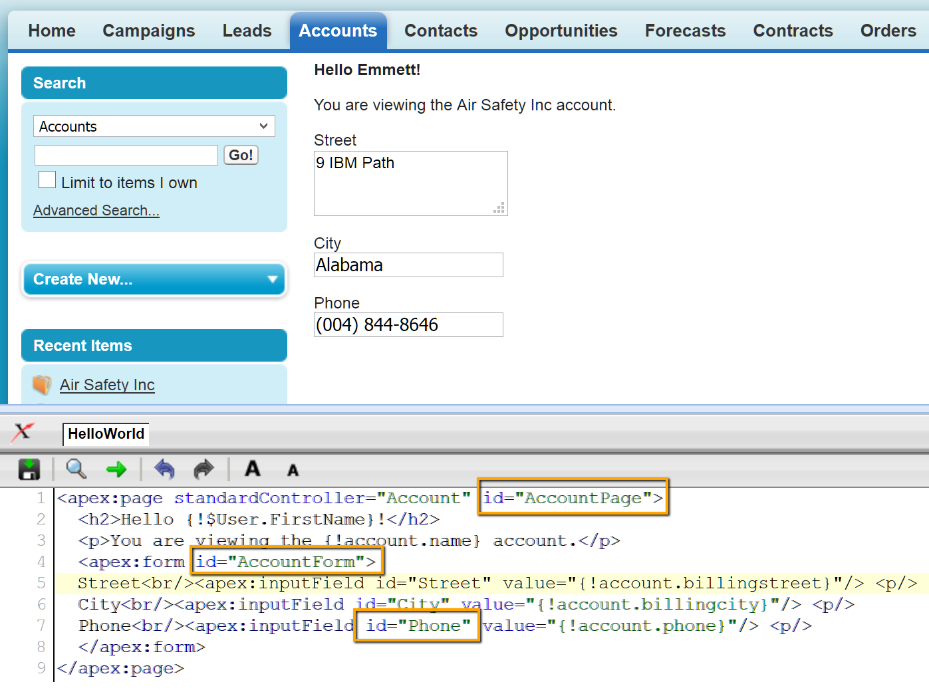Click the undo arrow icon
This screenshot has width=929, height=696.
[x=164, y=469]
